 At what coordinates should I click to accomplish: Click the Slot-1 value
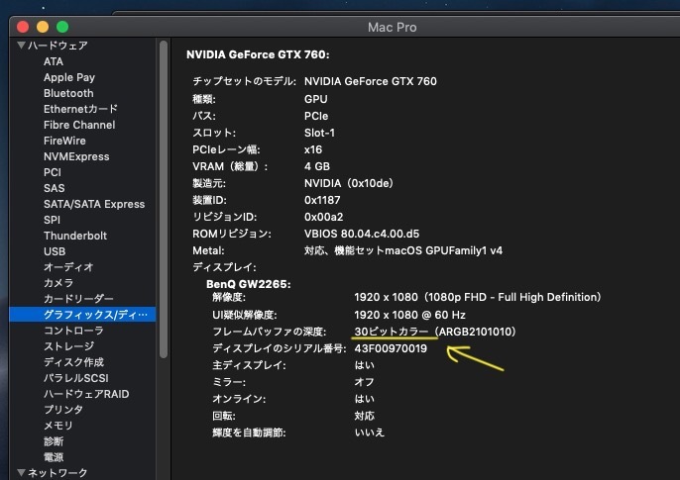pos(319,133)
